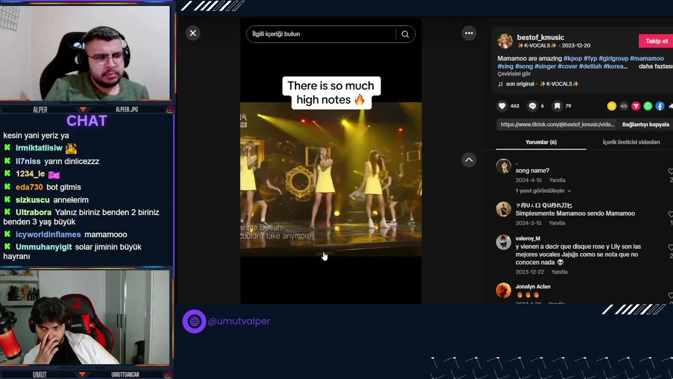The height and width of the screenshot is (379, 673).
Task: Like the video with the heart icon
Action: 502,106
